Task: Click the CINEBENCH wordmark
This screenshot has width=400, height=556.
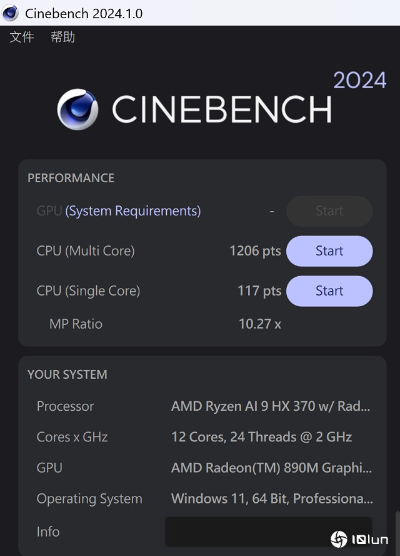Action: click(x=221, y=110)
